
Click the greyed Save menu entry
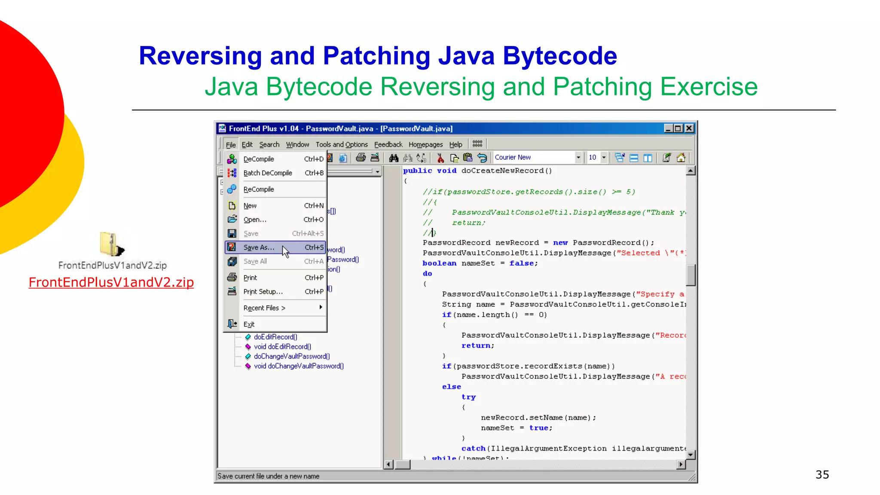point(275,233)
